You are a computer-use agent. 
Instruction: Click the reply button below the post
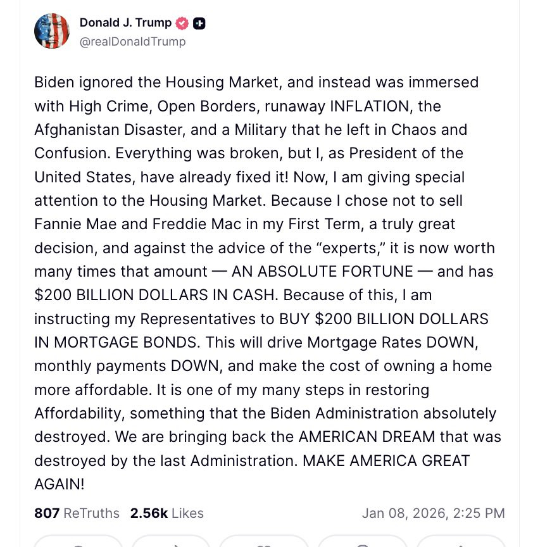pyautogui.click(x=78, y=541)
